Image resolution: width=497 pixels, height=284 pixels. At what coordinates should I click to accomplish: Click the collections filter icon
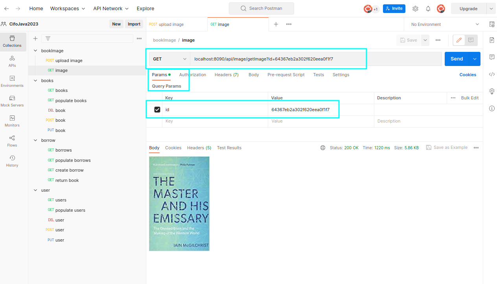pos(48,38)
